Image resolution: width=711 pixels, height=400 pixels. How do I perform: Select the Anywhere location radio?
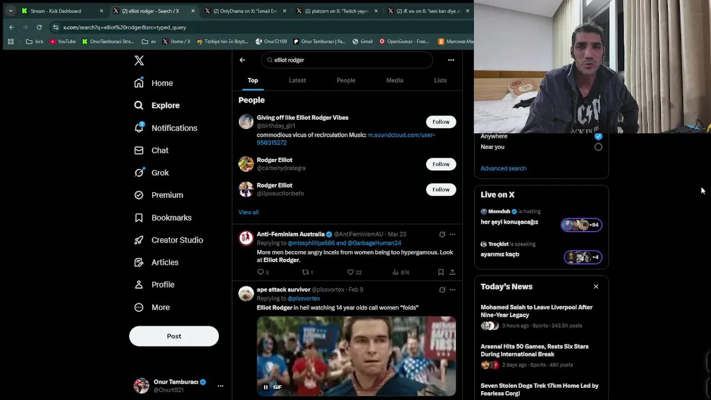598,136
